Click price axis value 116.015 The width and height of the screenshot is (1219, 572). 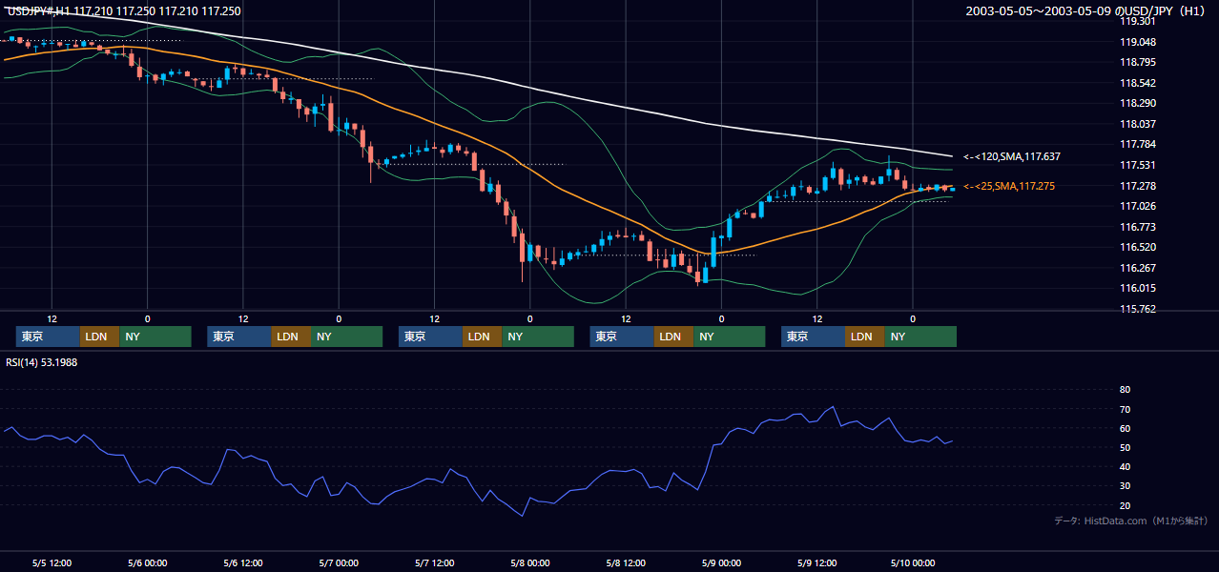coord(1136,288)
